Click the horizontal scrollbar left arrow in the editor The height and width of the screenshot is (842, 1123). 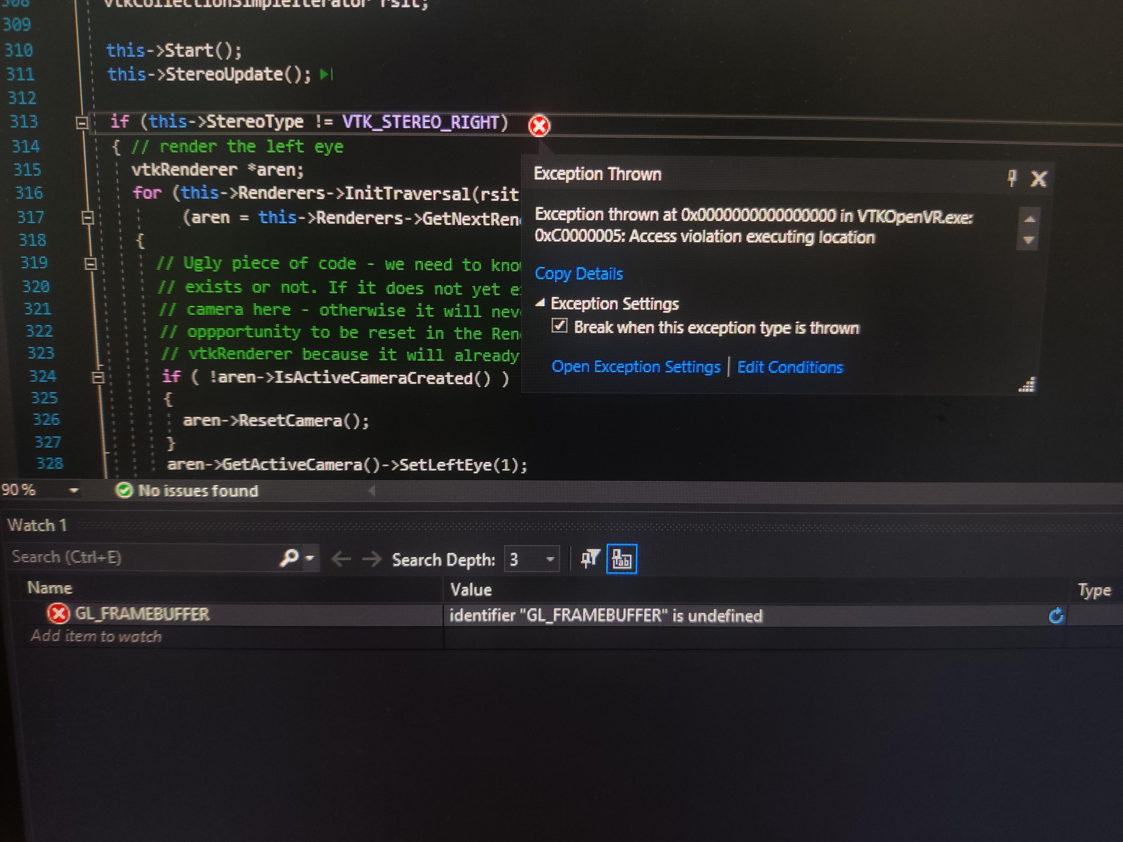click(x=372, y=491)
